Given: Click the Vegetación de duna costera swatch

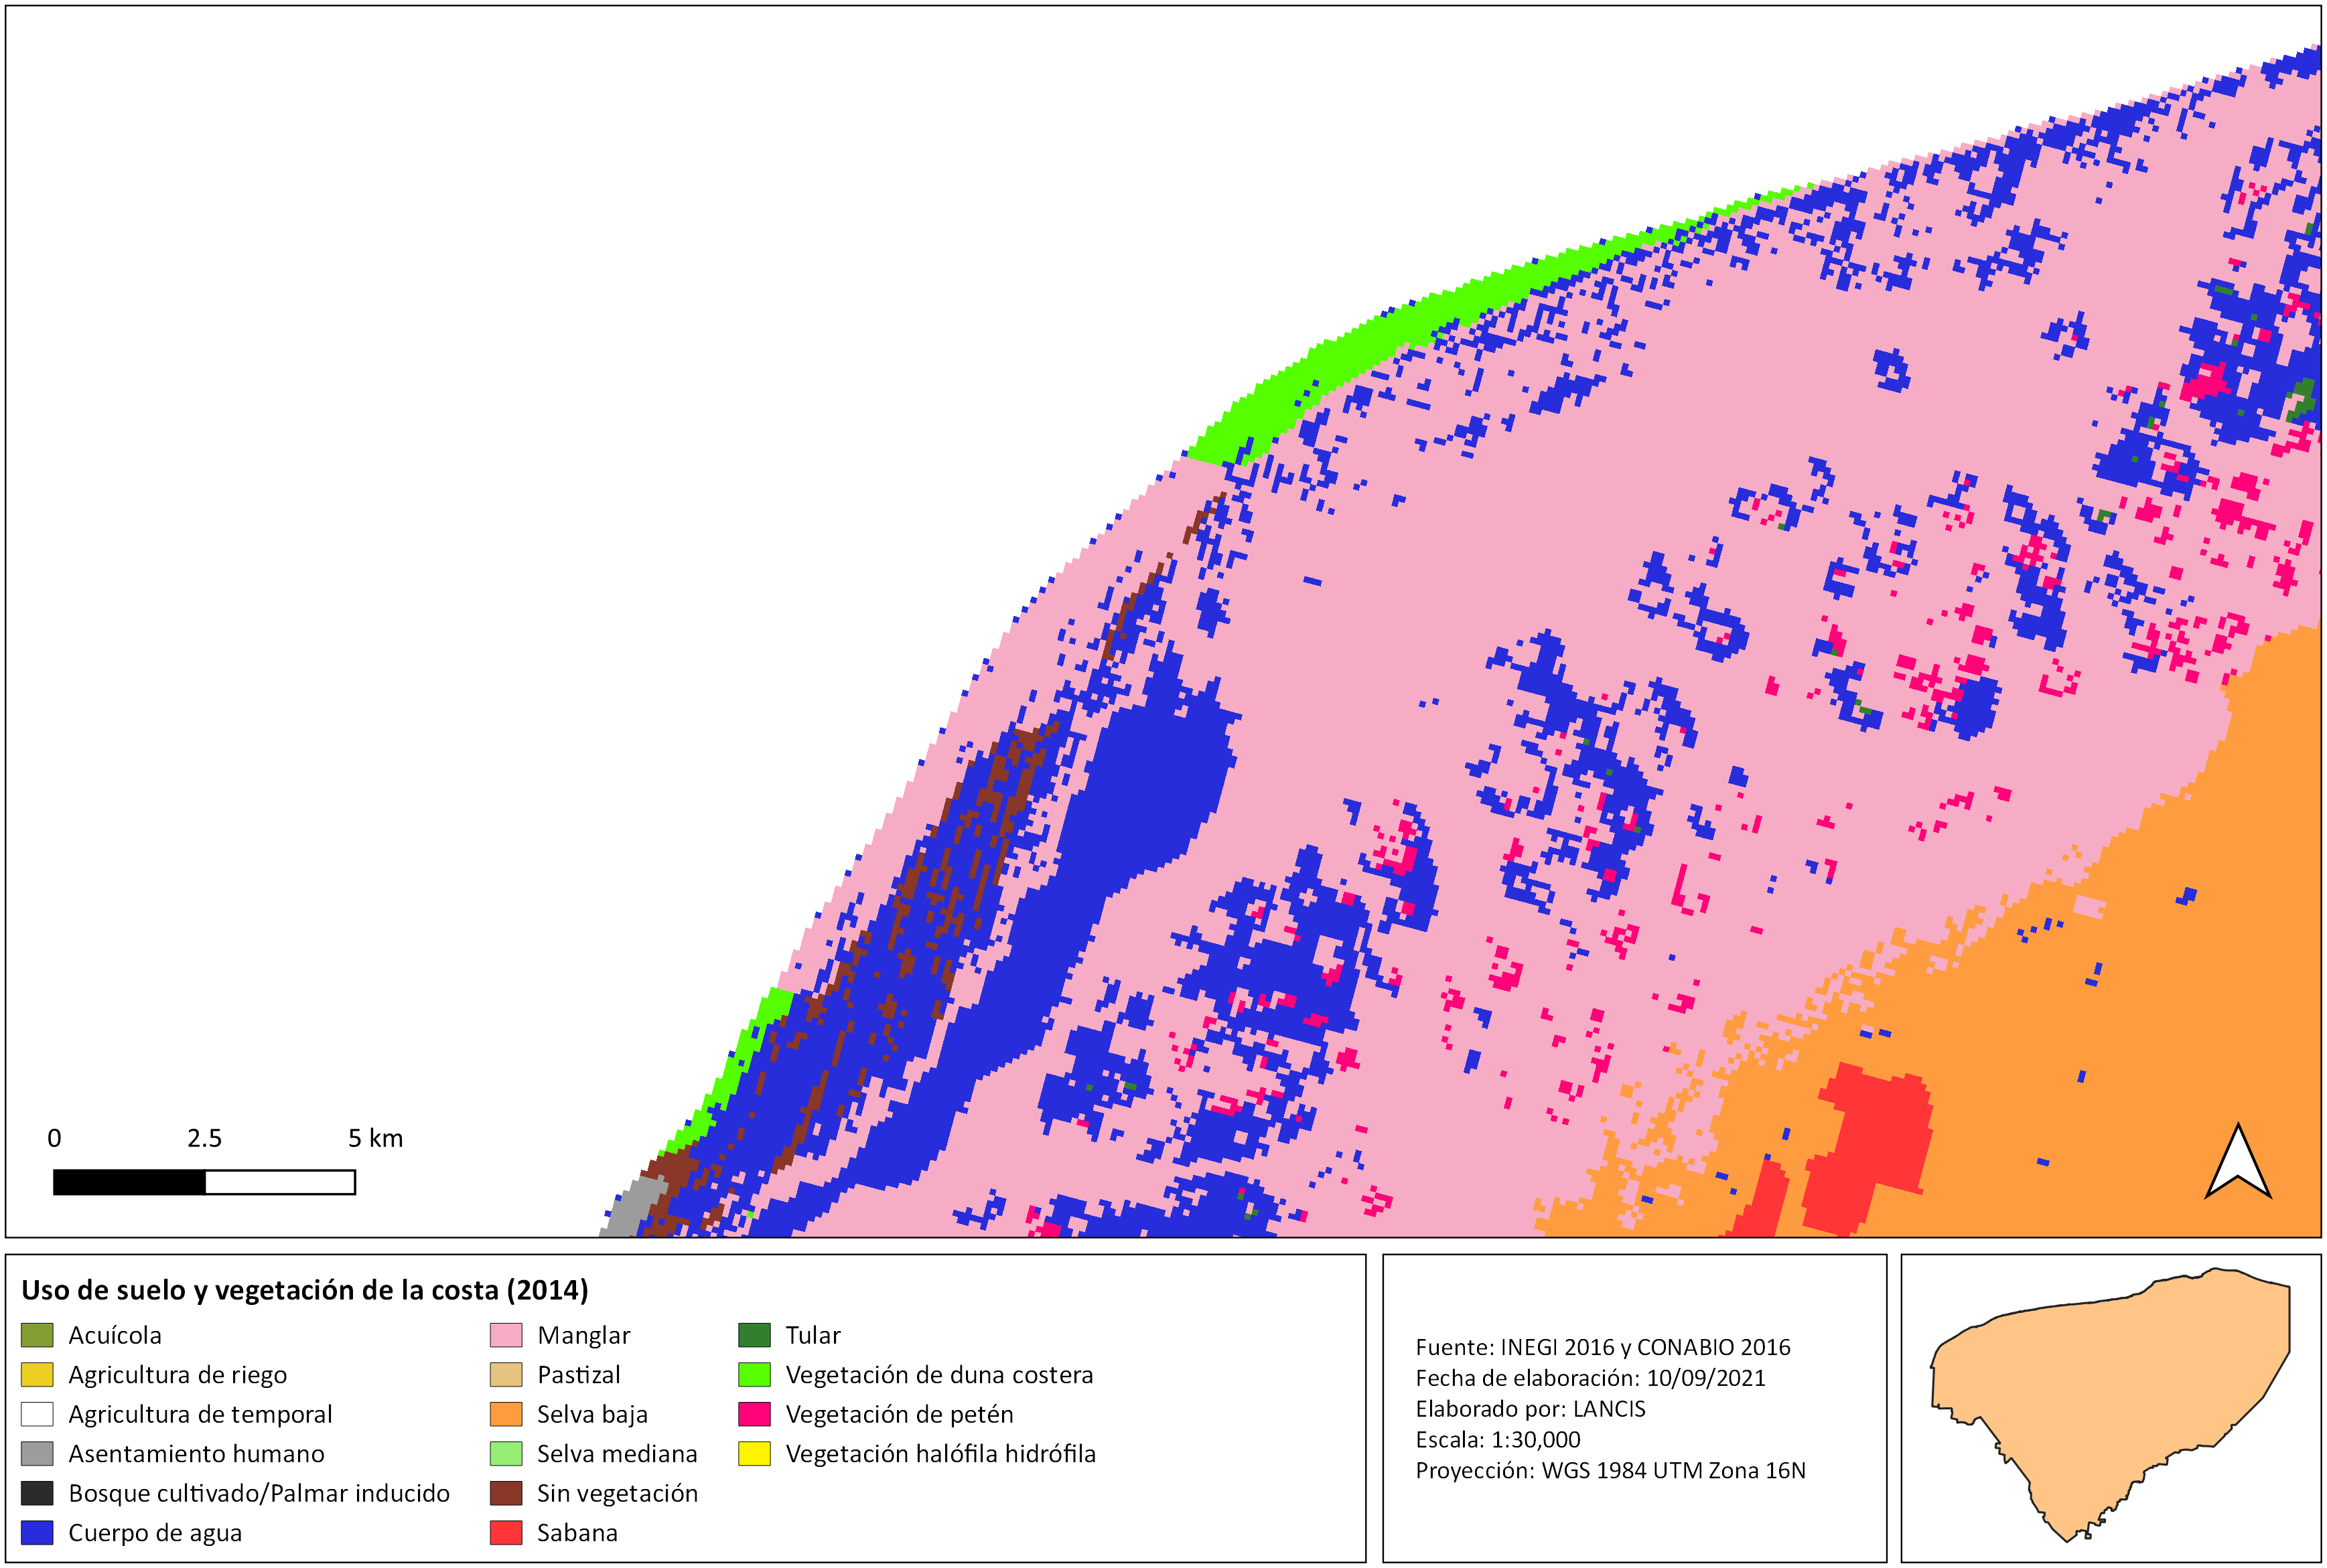Looking at the screenshot, I should pos(754,1375).
